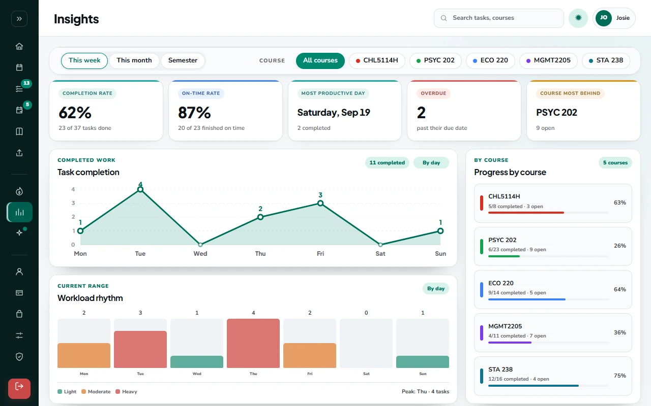651x406 pixels.
Task: Open the ECO 220 progress row
Action: point(553,290)
